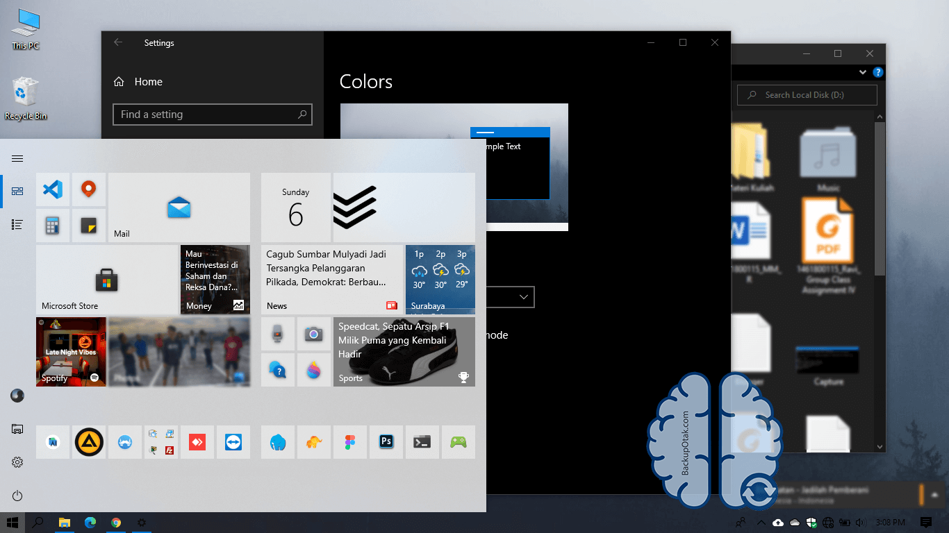949x533 pixels.
Task: Open Google Chrome from the taskbar
Action: [116, 523]
